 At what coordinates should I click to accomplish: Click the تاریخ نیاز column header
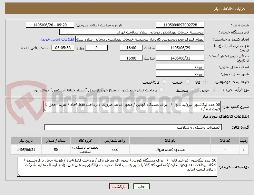pyautogui.click(x=26, y=141)
